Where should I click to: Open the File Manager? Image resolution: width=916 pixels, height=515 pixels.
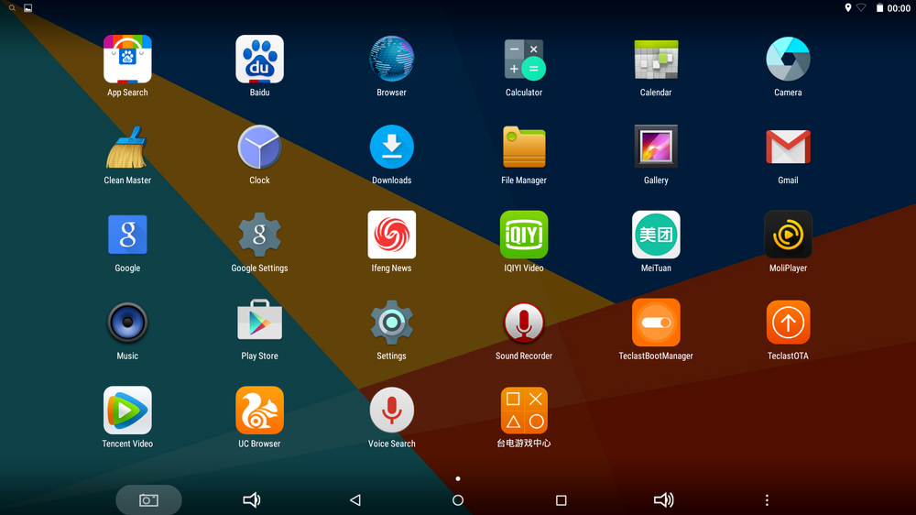524,148
